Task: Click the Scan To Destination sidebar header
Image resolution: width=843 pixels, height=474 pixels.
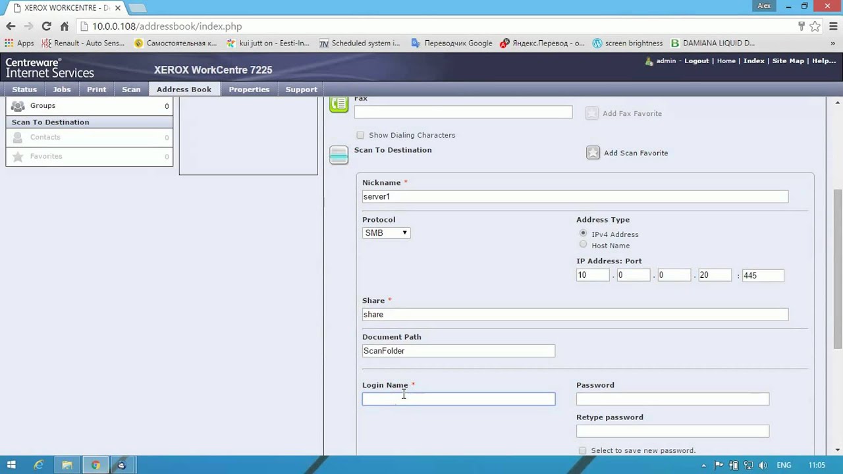Action: 90,122
